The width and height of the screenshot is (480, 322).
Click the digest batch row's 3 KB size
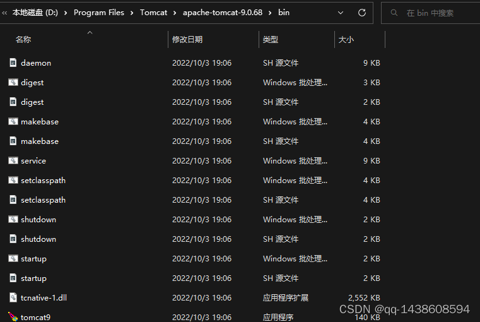click(372, 83)
